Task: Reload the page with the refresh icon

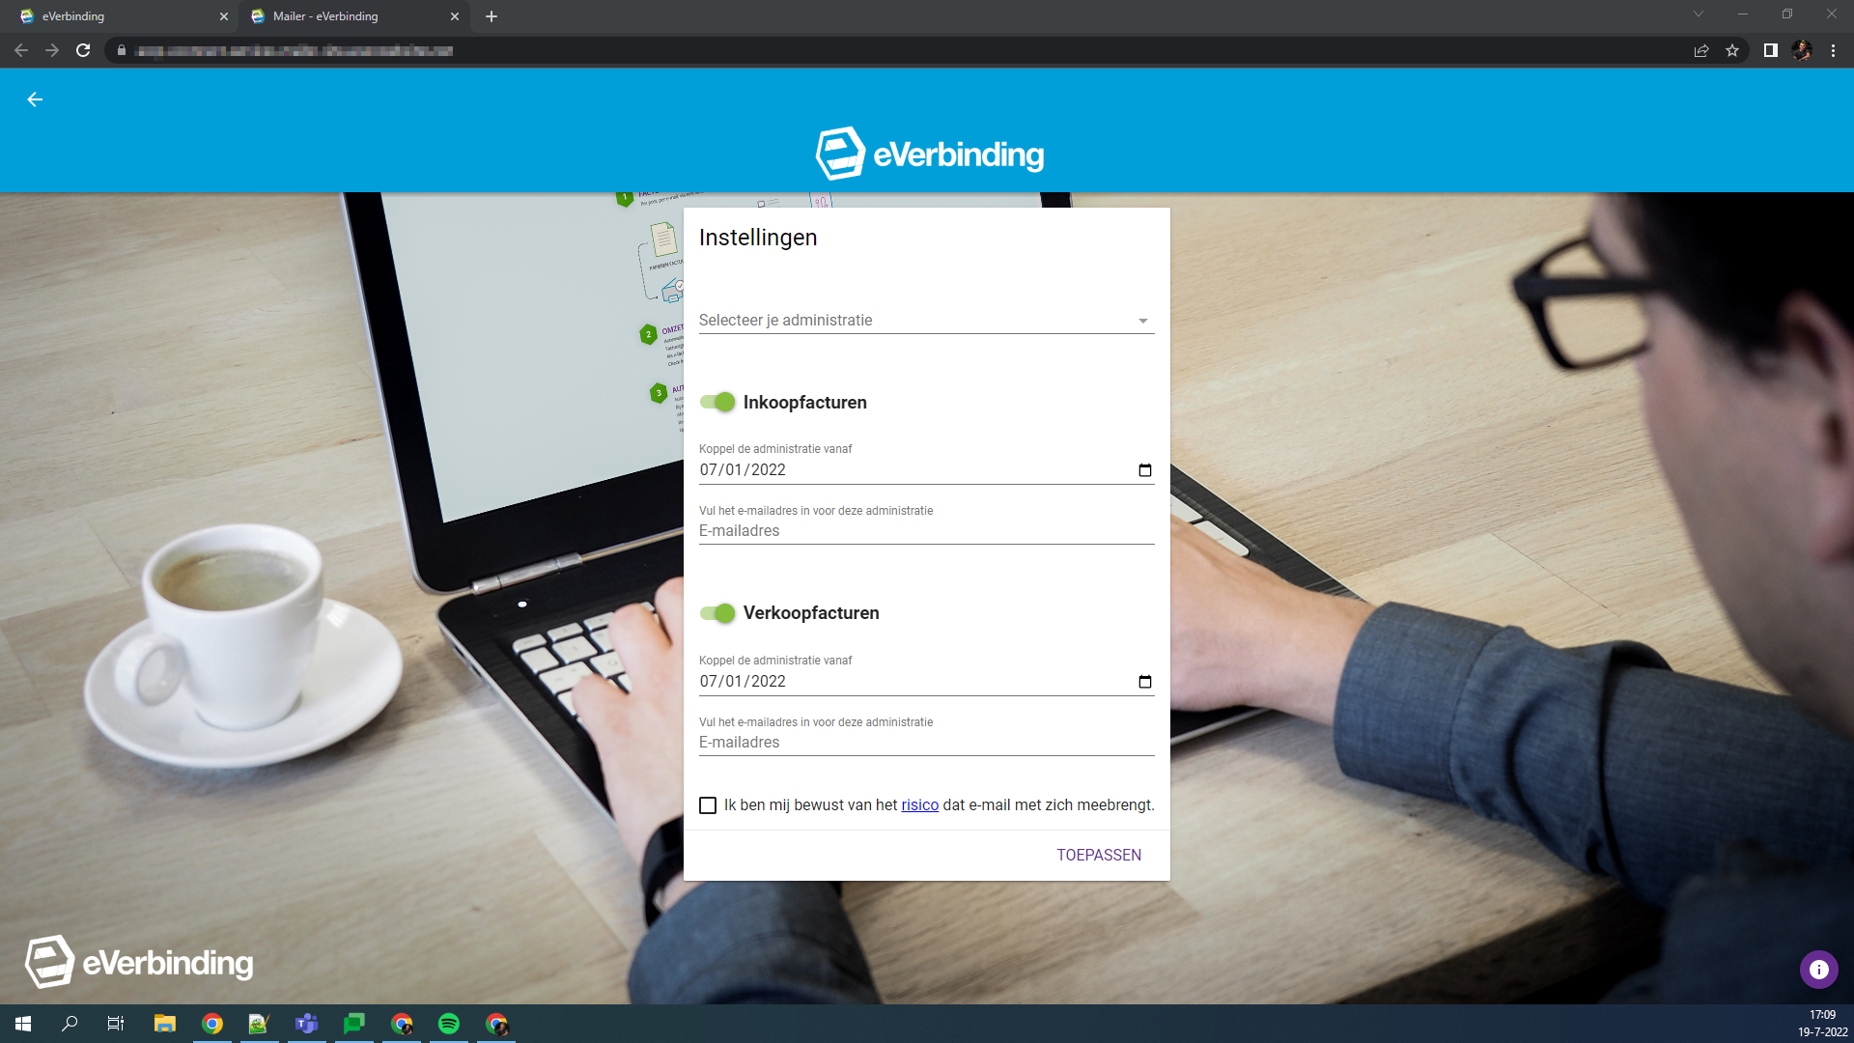Action: click(83, 50)
